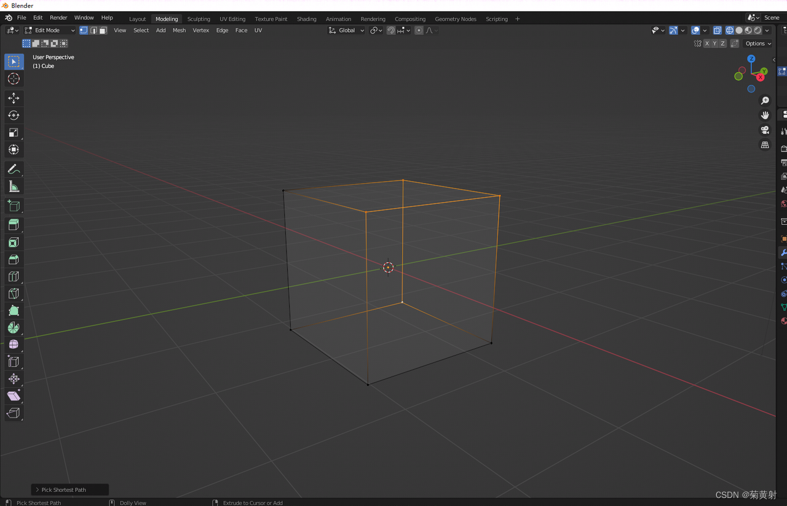Viewport: 787px width, 506px height.
Task: Open the object visibility and selectability dropdown
Action: click(x=657, y=30)
